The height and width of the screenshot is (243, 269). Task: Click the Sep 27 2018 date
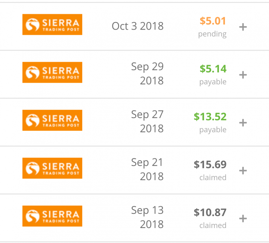[x=147, y=121]
